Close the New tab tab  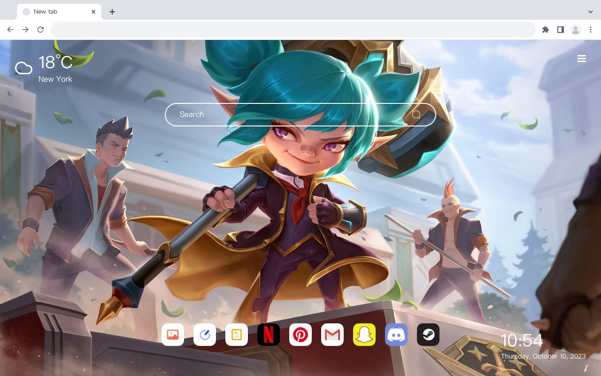pos(94,12)
